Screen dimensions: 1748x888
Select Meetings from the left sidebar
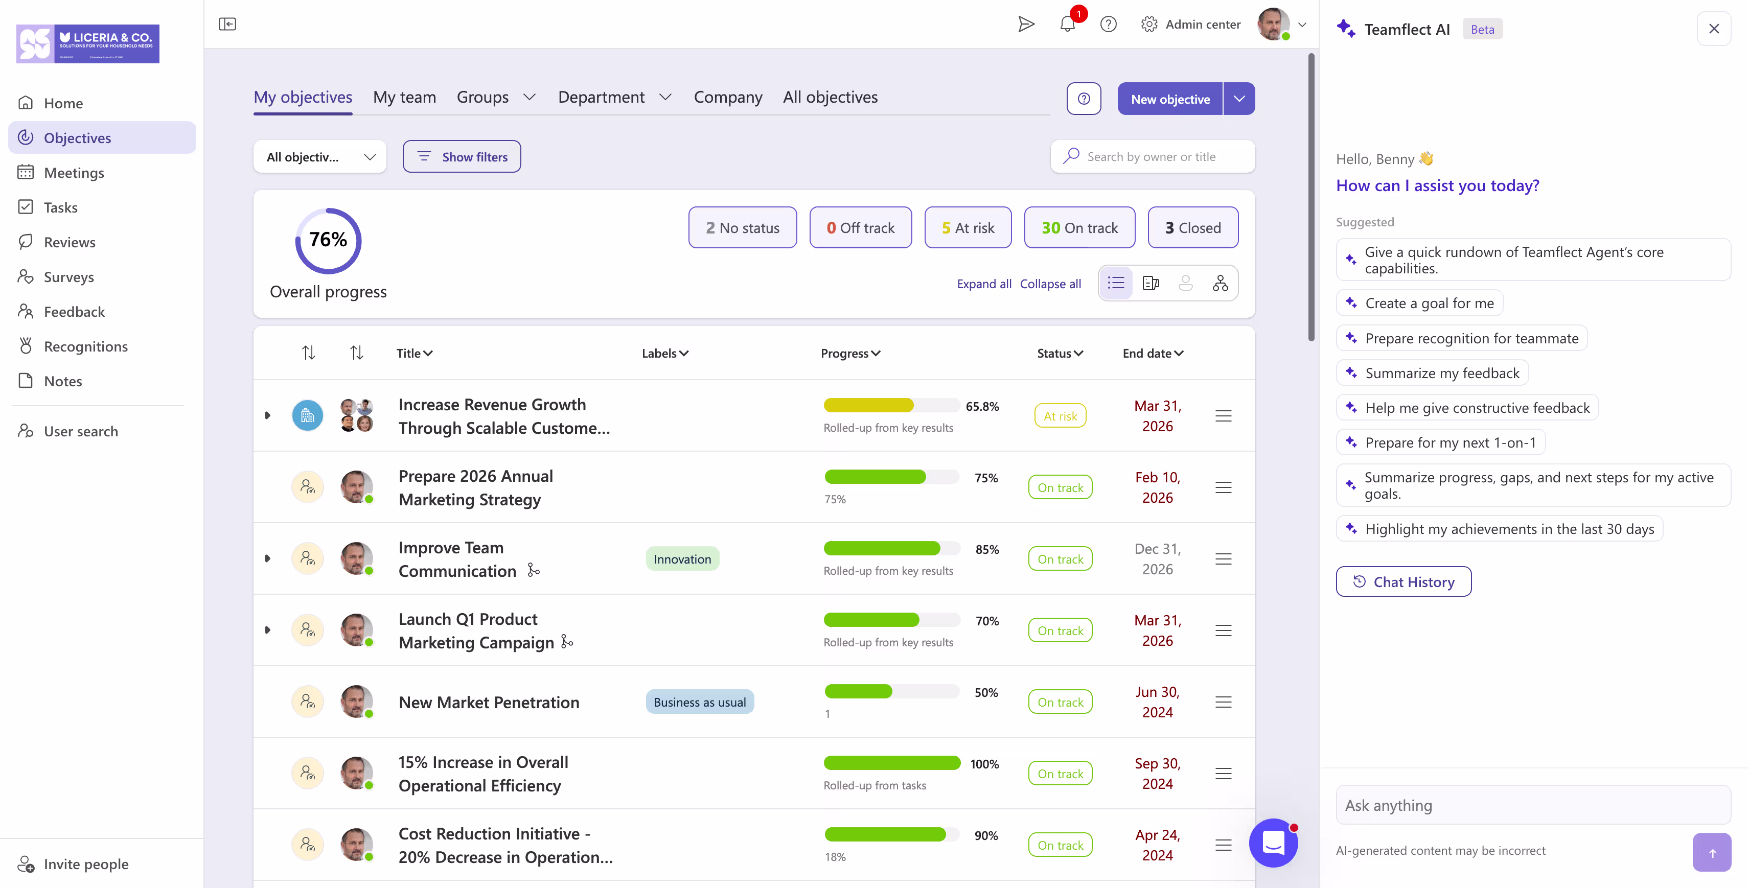[75, 172]
